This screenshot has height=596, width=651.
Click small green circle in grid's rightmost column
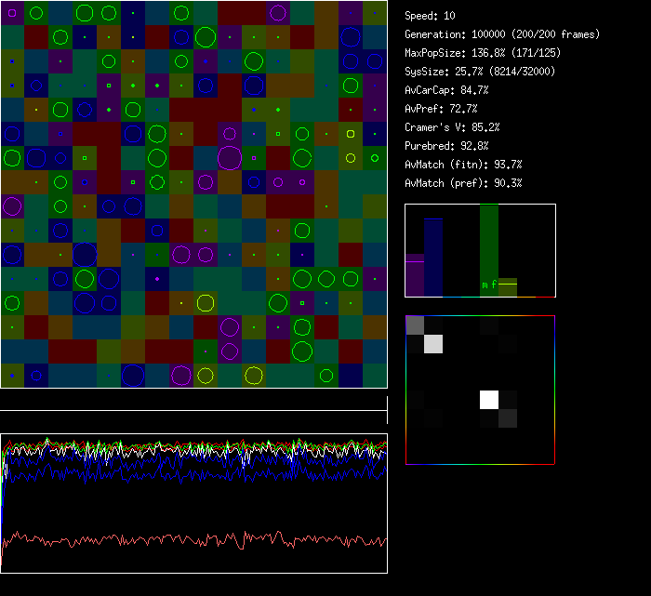point(375,158)
